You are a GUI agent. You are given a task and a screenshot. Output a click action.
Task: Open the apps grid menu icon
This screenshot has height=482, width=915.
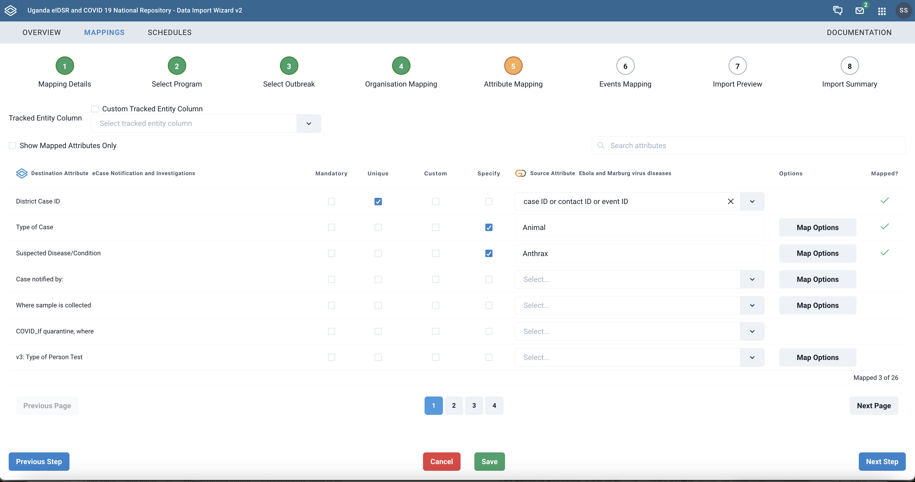882,11
